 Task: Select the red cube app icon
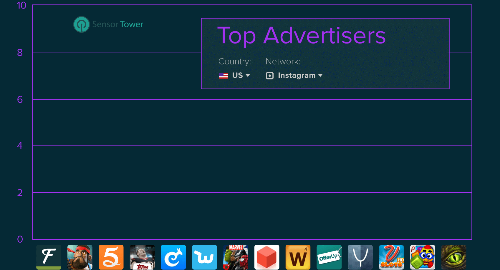267,257
